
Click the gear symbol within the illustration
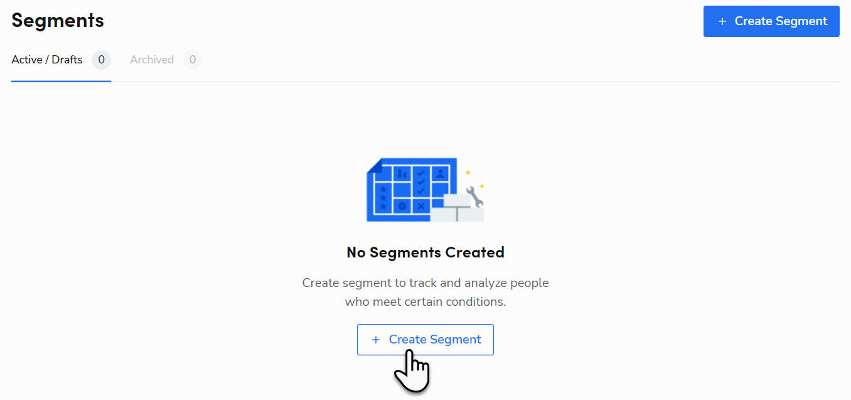[x=402, y=205]
